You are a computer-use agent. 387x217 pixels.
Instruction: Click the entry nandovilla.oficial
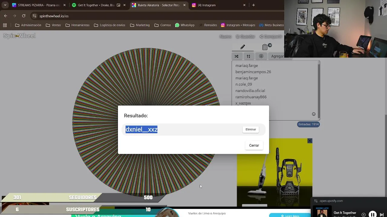coord(250,91)
